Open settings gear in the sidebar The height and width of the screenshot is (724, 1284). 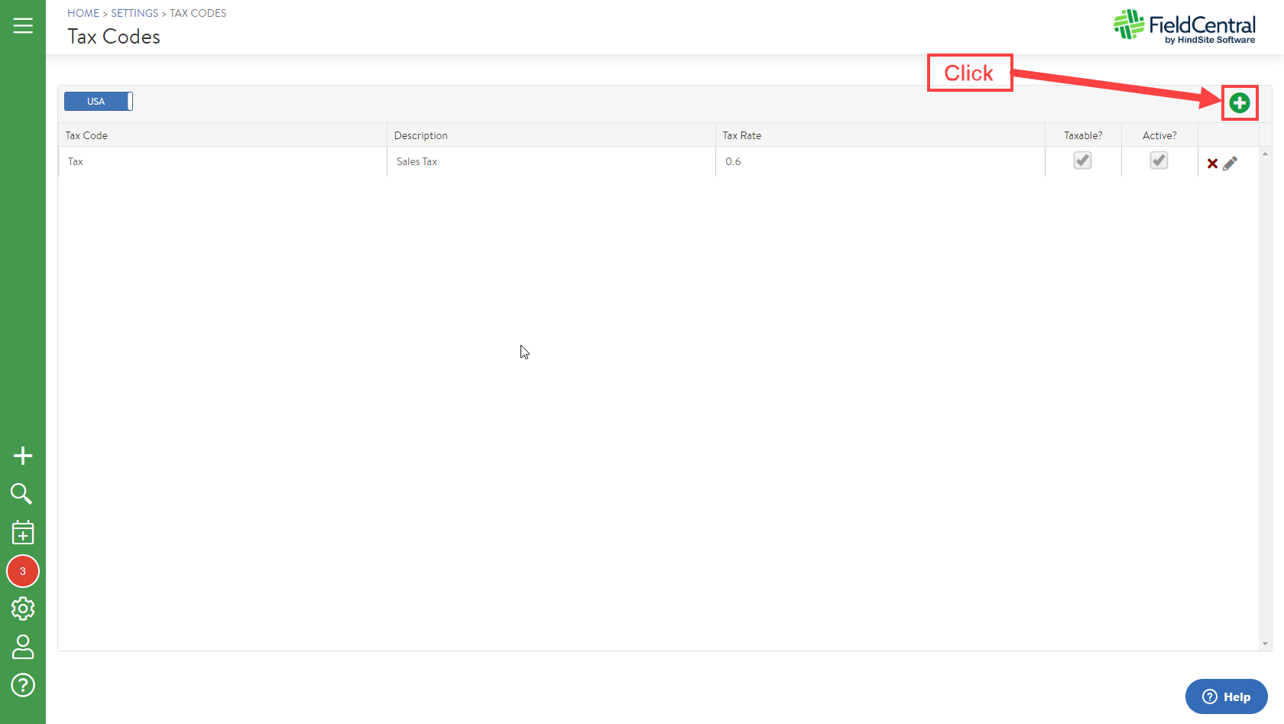coord(23,609)
